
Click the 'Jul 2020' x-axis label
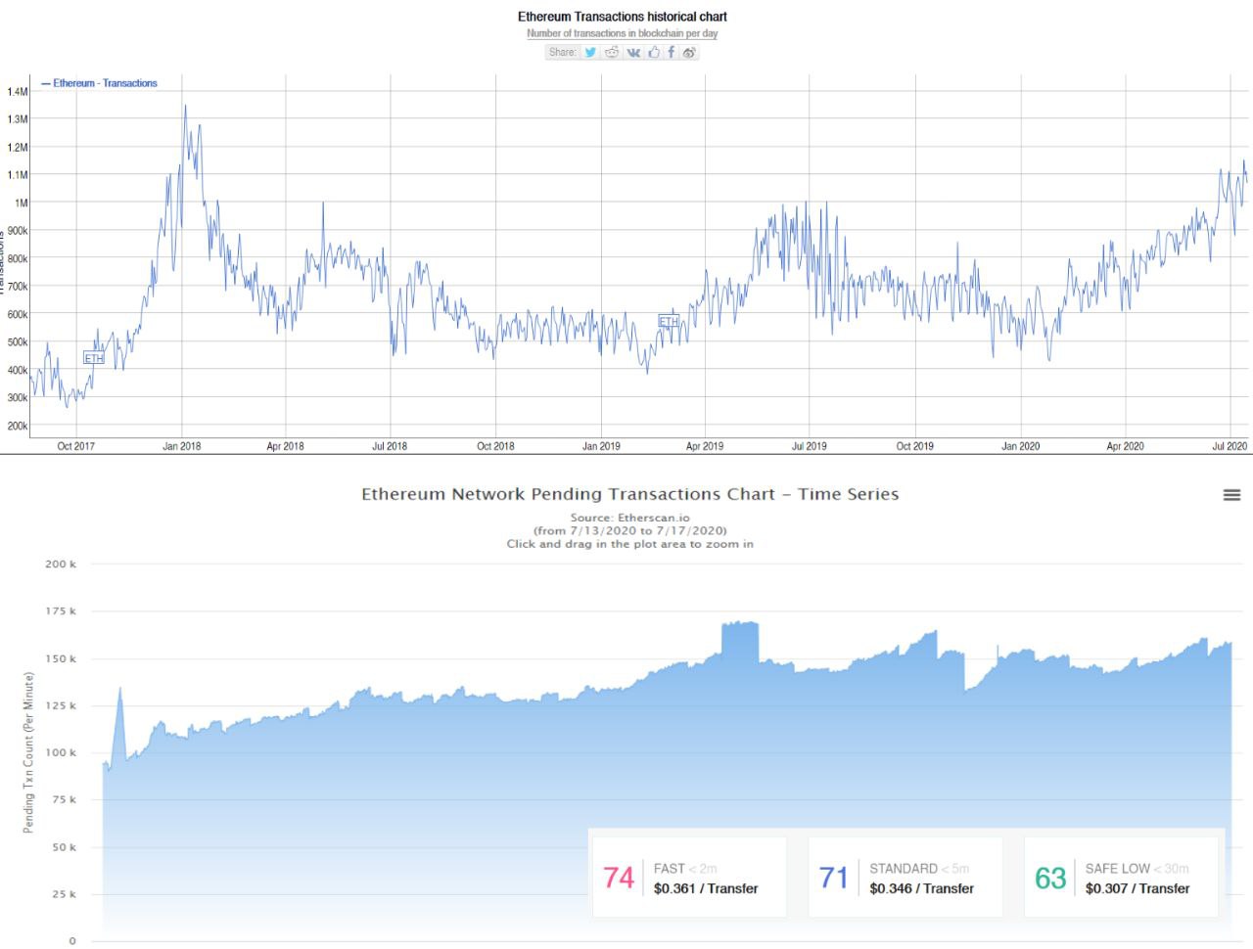click(1230, 446)
